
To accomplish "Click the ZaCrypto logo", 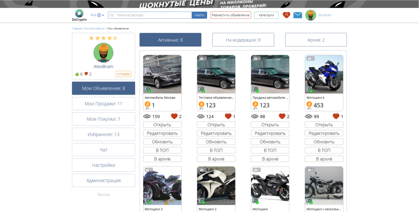I will (79, 15).
